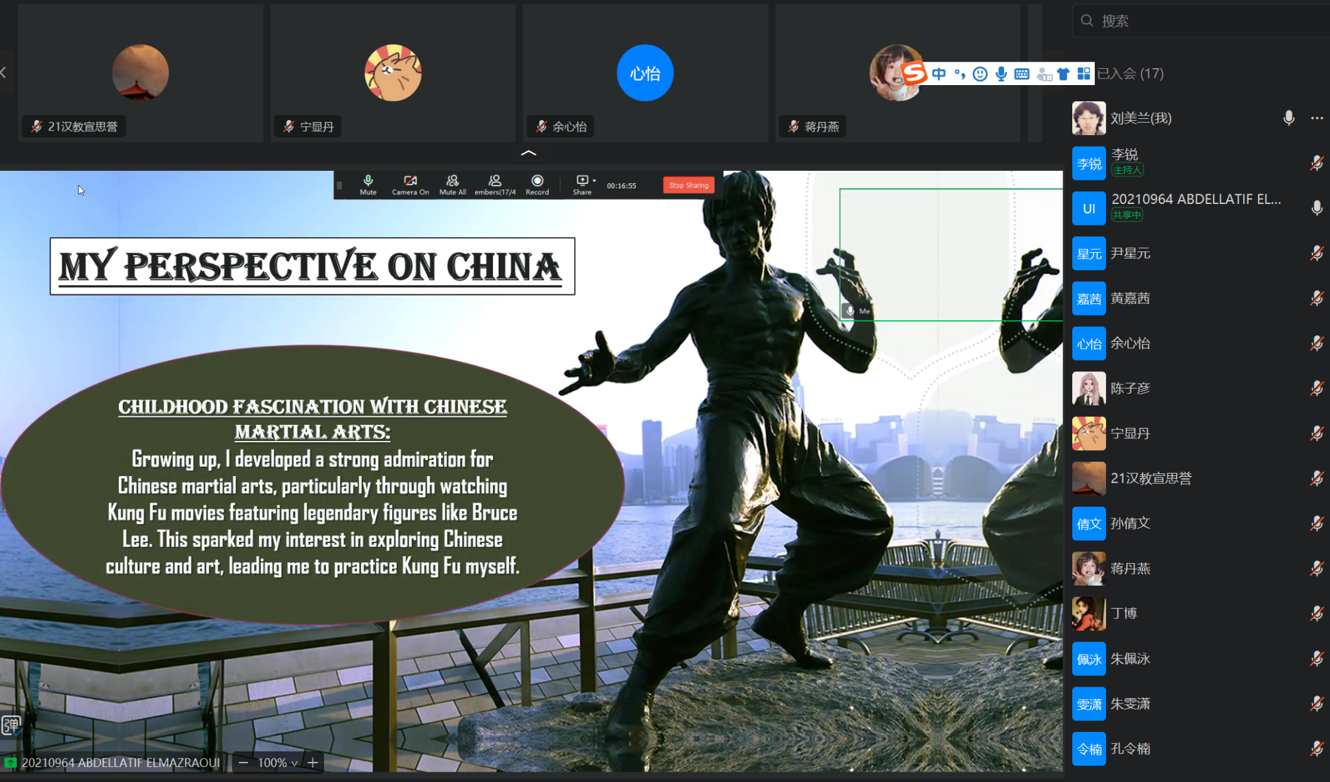Screen dimensions: 1330x782
Task: Click the Share screen icon
Action: tap(582, 184)
